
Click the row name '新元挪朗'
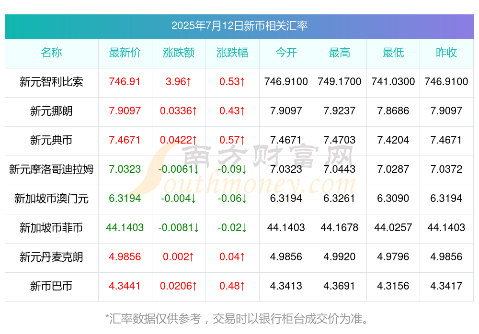point(51,111)
